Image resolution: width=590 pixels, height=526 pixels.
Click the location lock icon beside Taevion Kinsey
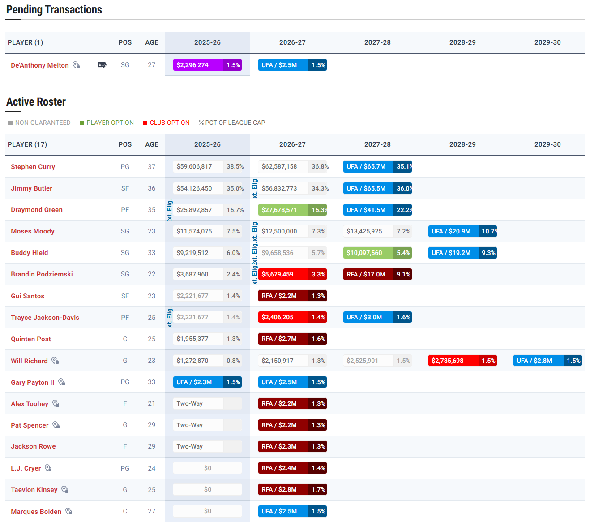(65, 490)
